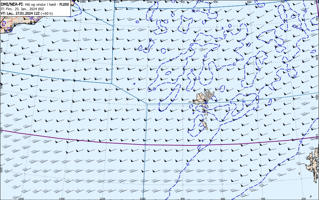Viewport: 319px width, 200px height.
Task: Click the (+60 h) forecast offset text
Action: point(47,13)
